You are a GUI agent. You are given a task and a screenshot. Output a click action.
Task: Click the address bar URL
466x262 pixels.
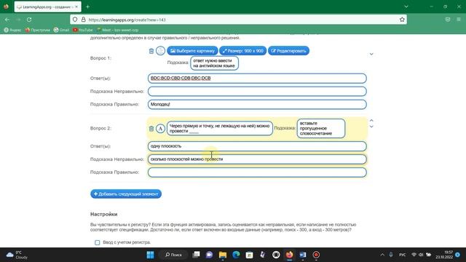coord(127,20)
